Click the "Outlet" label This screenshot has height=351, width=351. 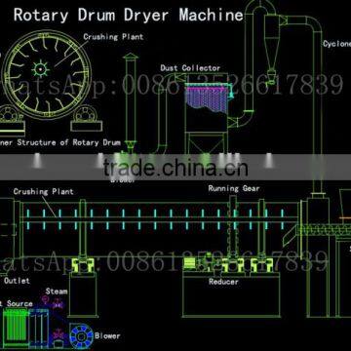click(x=17, y=280)
